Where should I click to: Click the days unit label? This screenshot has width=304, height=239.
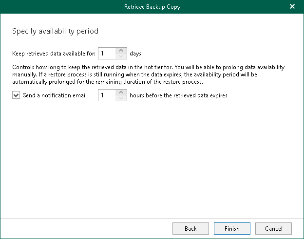click(135, 53)
